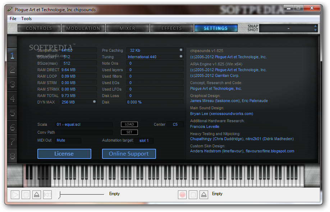330x212 pixels.
Task: Click the app icon in the title bar
Action: click(x=10, y=9)
